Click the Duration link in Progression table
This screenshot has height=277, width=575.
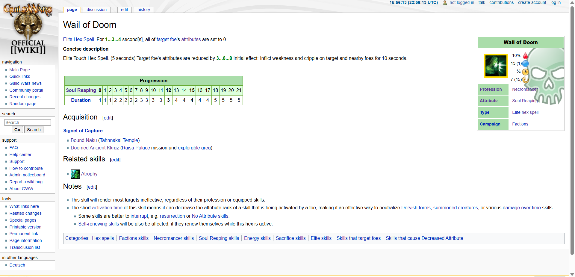81,100
